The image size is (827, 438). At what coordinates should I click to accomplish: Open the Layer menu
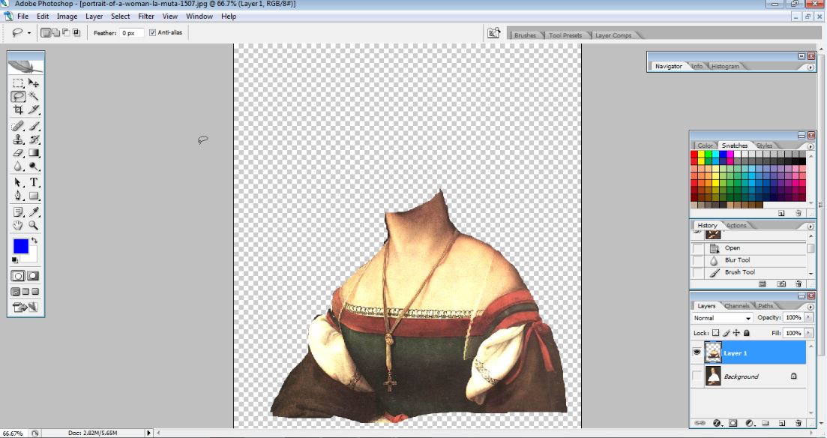pyautogui.click(x=94, y=16)
